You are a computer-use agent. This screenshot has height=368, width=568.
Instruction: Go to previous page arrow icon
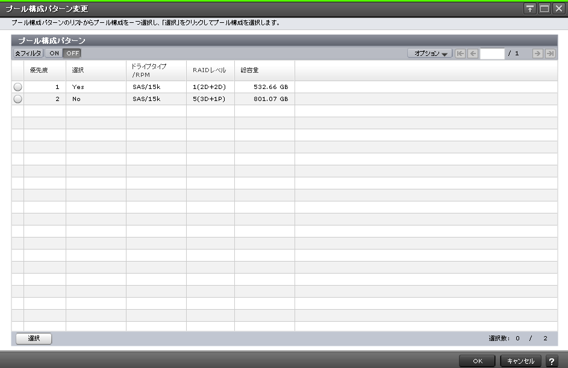pos(473,54)
